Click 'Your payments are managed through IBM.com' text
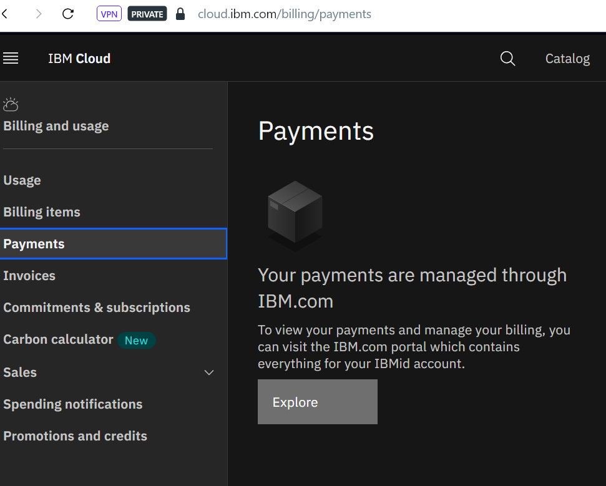This screenshot has height=486, width=606. (413, 288)
